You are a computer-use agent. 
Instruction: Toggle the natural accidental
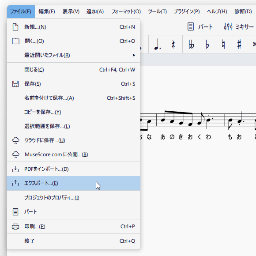[x=223, y=45]
